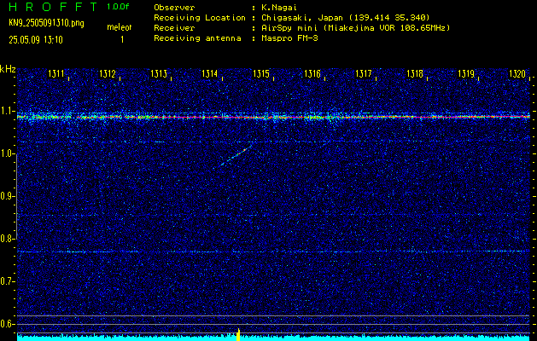Click the Receiving antenna label

tap(197, 38)
